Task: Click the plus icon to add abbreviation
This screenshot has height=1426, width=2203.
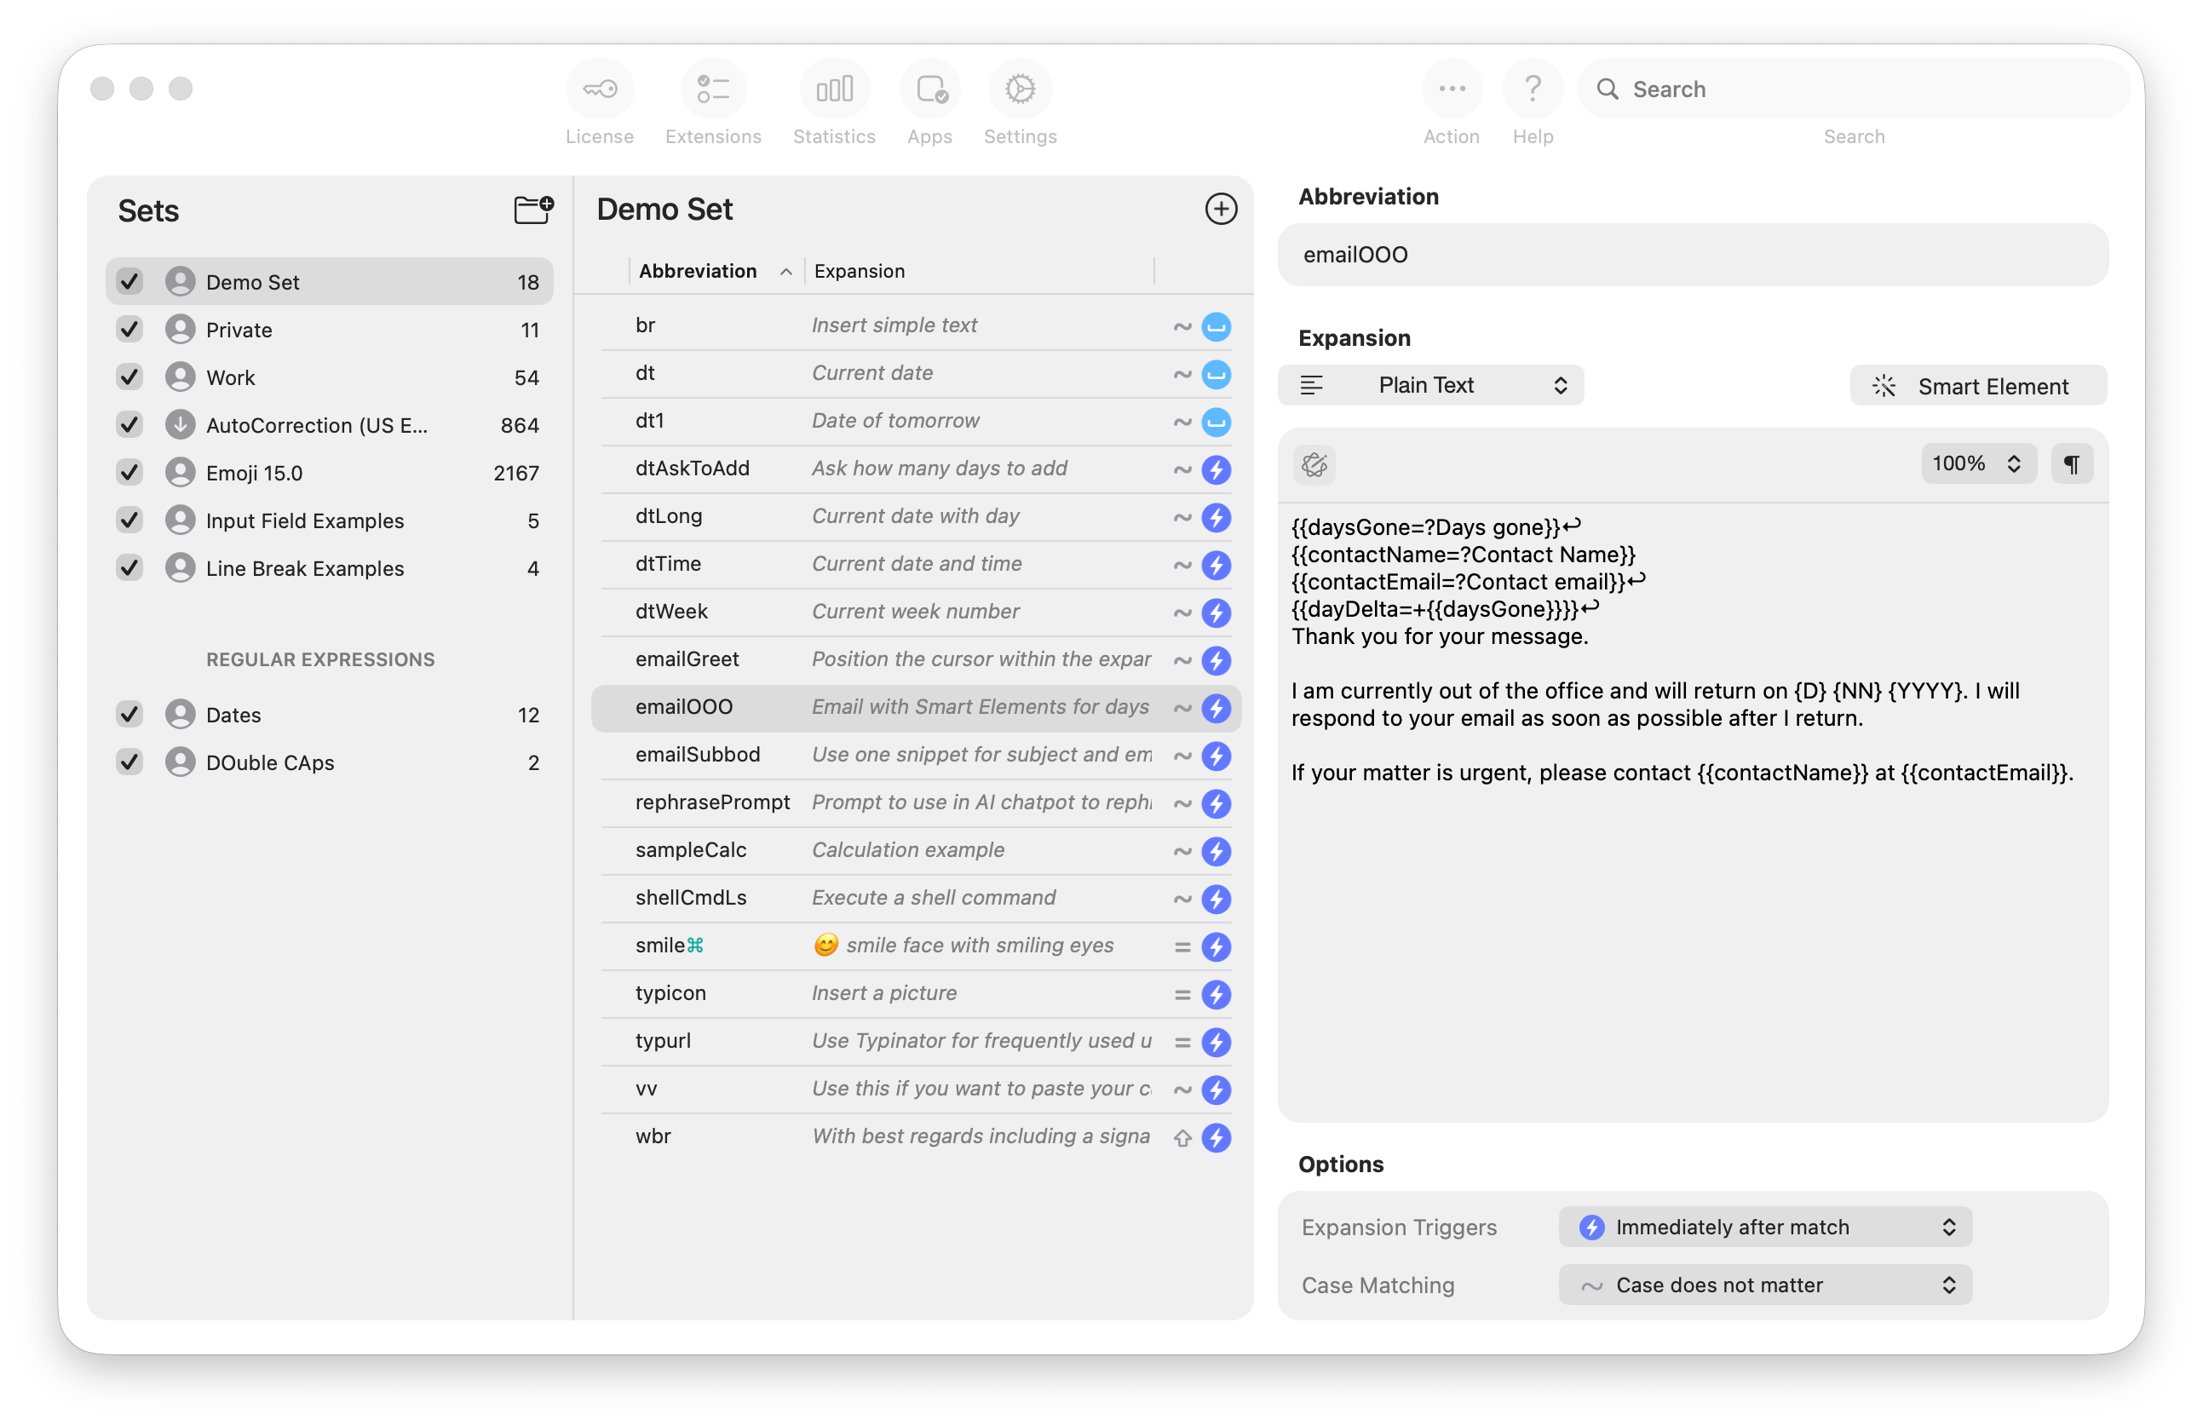Action: (1220, 210)
